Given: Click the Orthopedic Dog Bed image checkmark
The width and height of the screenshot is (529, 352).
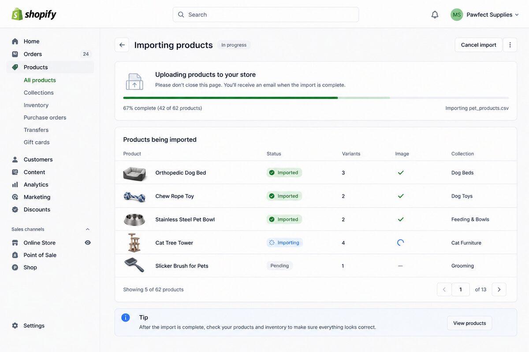Looking at the screenshot, I should click(x=401, y=172).
